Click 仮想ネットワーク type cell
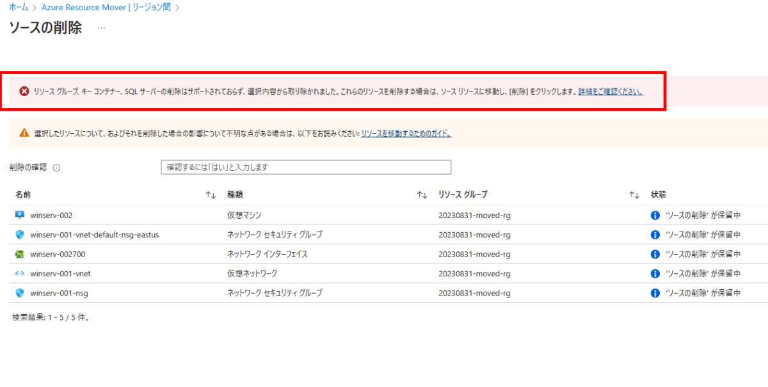Image resolution: width=768 pixels, height=387 pixels. (x=252, y=274)
